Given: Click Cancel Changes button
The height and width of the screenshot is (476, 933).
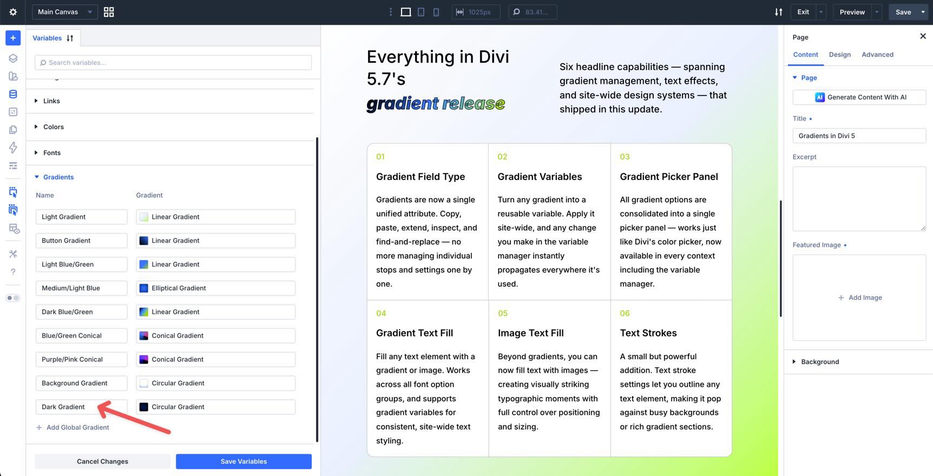Looking at the screenshot, I should 102,461.
